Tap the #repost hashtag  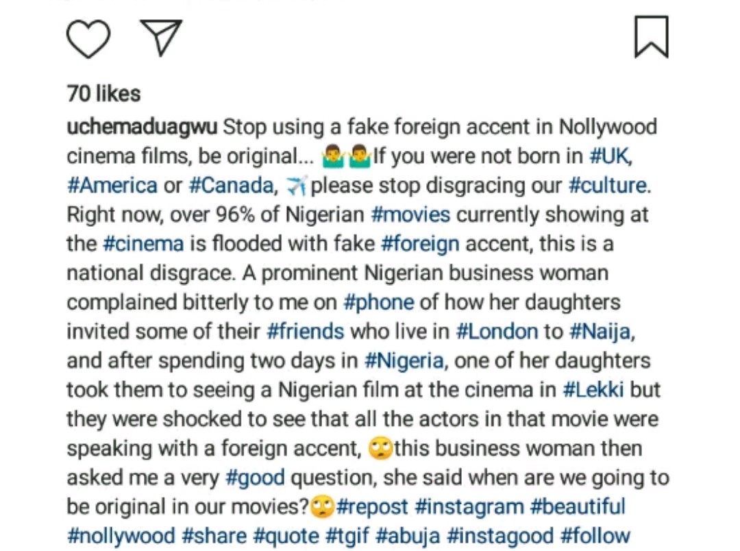click(x=372, y=507)
